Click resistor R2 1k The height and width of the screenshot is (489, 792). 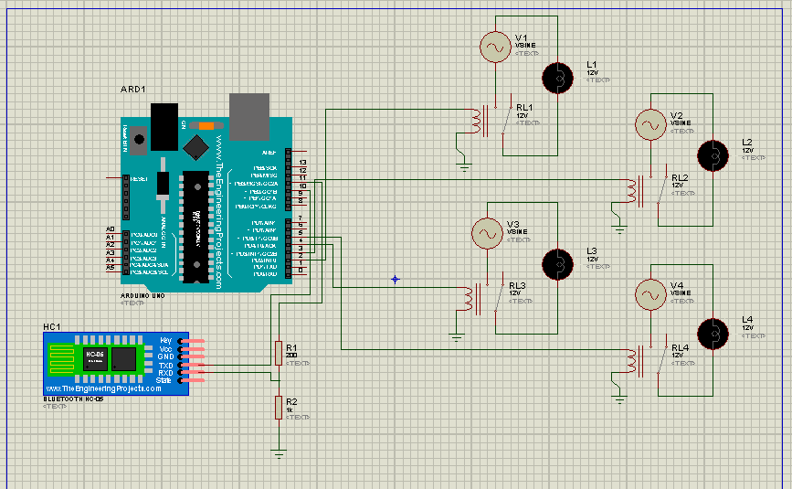coord(279,408)
